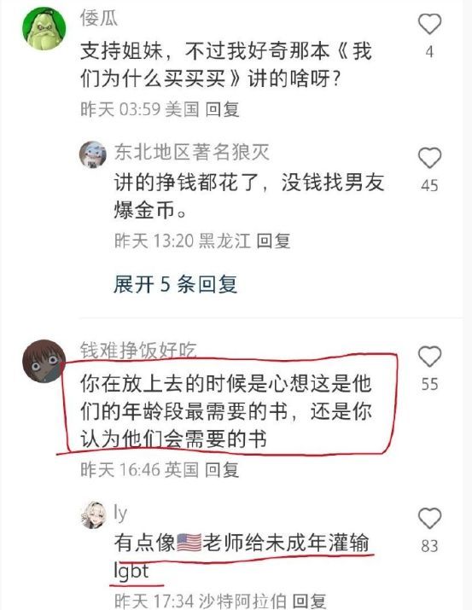Open 东北地区著名狼灭's avatar

(x=93, y=154)
